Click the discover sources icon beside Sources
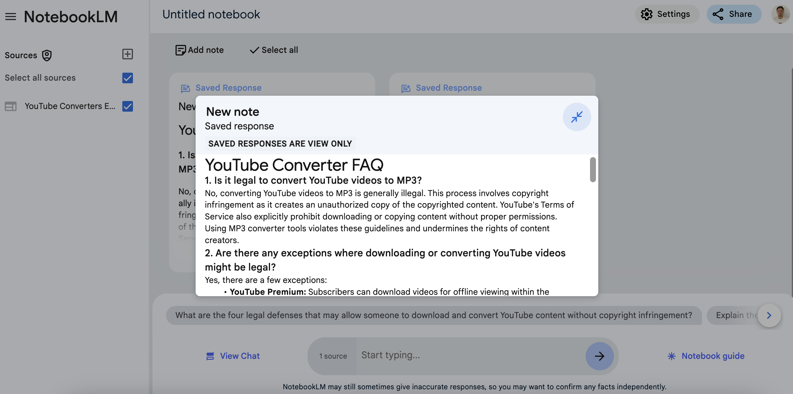Viewport: 793px width, 394px height. click(46, 56)
